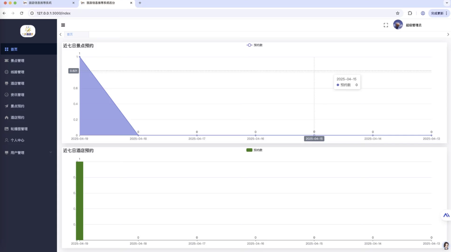Go back with the browser back arrow
The image size is (451, 252).
click(x=4, y=13)
